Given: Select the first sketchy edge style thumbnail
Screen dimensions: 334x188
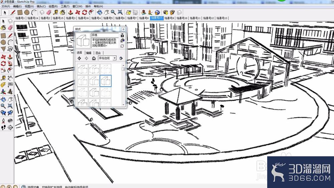Looking at the screenshot, I should click(82, 69).
